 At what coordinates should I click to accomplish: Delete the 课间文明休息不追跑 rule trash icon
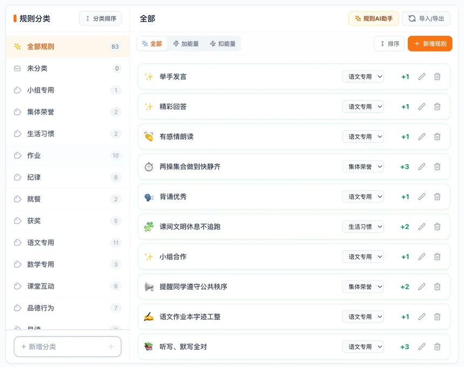tap(437, 227)
